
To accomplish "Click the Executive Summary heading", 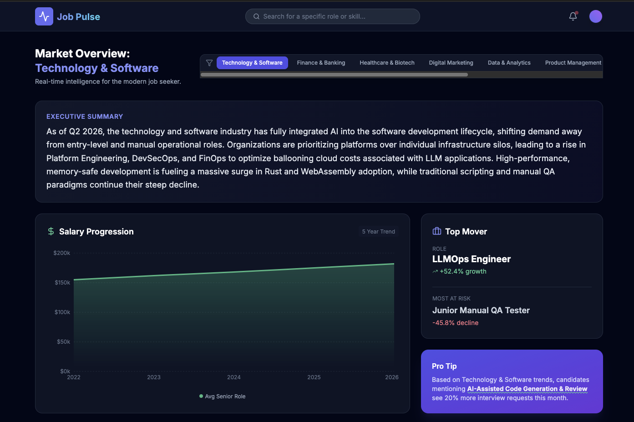I will pyautogui.click(x=85, y=117).
